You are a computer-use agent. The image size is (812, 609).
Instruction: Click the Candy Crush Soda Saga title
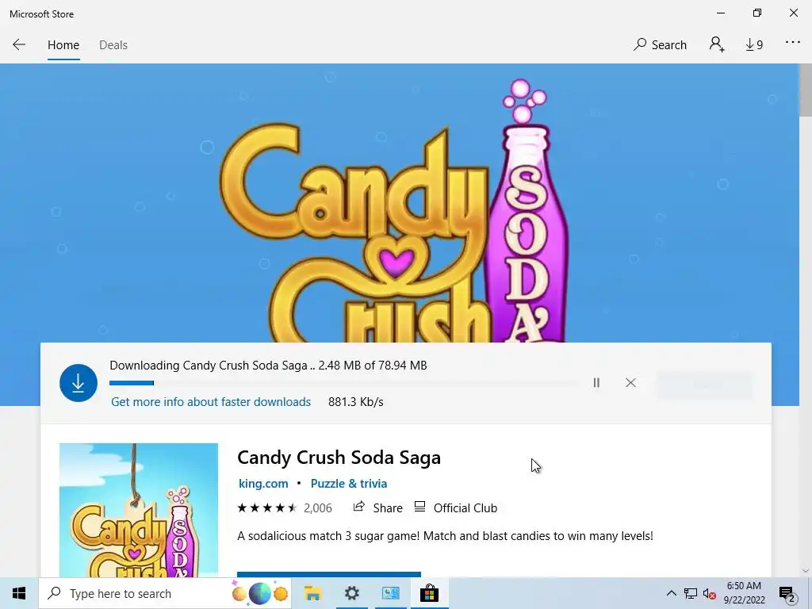[x=339, y=458]
